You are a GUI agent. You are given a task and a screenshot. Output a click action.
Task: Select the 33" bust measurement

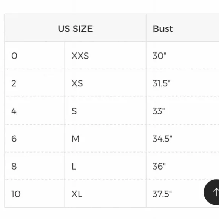159,111
